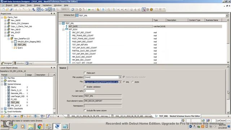Click the Query transform icon in project tree
Screen dimensions: 231x130
15,48
